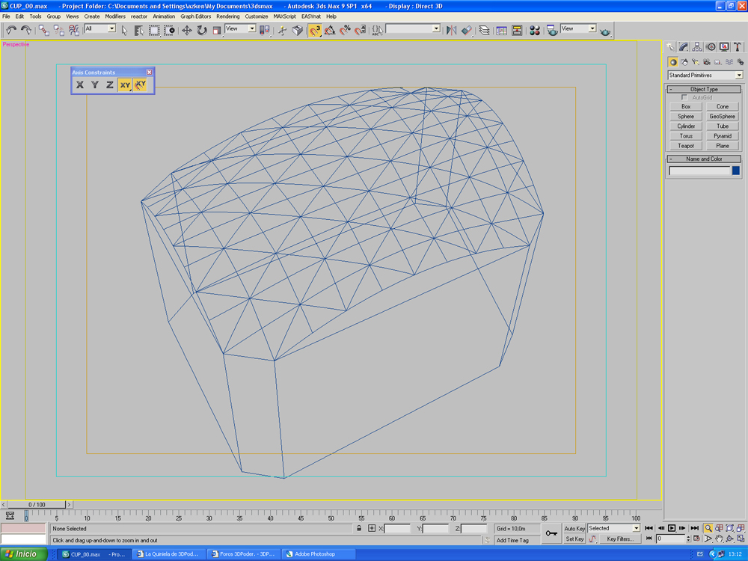Screen dimensions: 748x561
Task: Collapse the Object Type rollout
Action: click(x=704, y=89)
